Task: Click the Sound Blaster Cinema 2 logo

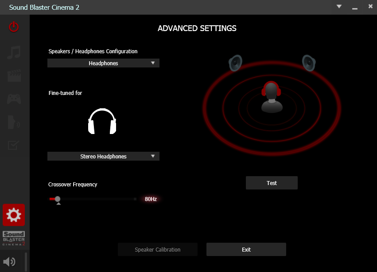Action: 14,239
